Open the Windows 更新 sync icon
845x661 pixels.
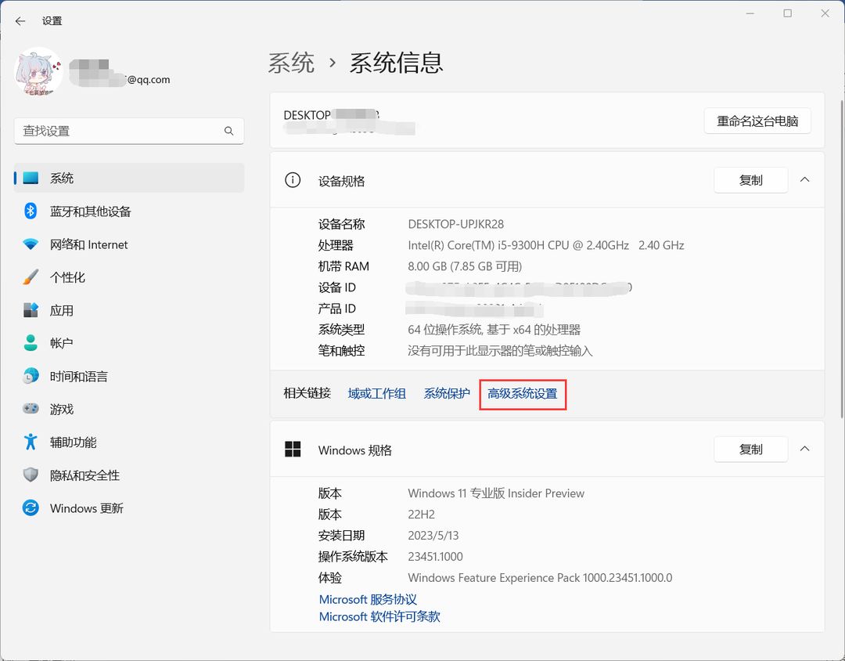click(x=31, y=507)
